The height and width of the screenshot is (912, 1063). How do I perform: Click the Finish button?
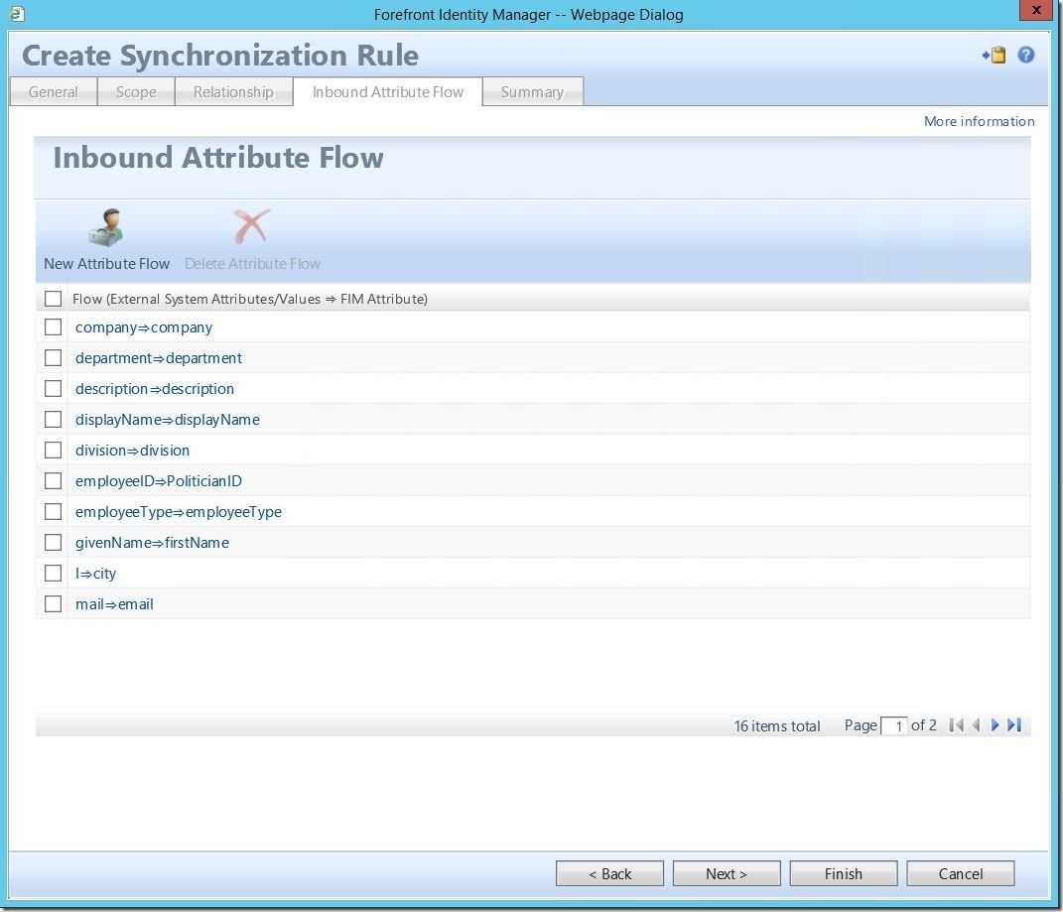pyautogui.click(x=844, y=873)
